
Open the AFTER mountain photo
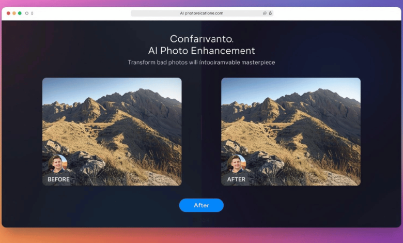pyautogui.click(x=291, y=132)
